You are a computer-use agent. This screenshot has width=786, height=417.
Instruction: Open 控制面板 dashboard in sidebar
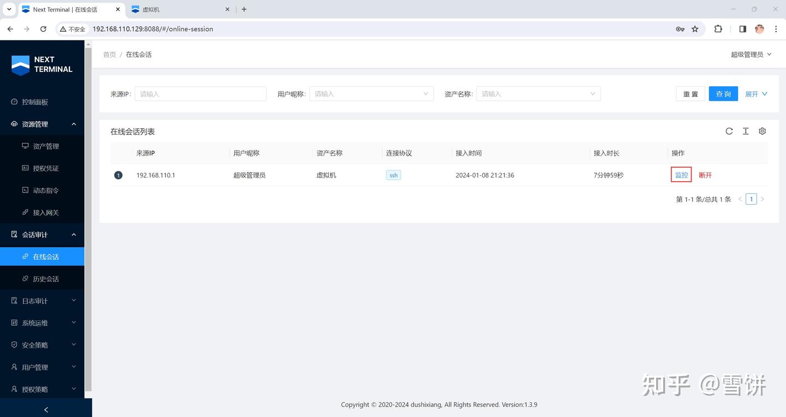click(42, 102)
